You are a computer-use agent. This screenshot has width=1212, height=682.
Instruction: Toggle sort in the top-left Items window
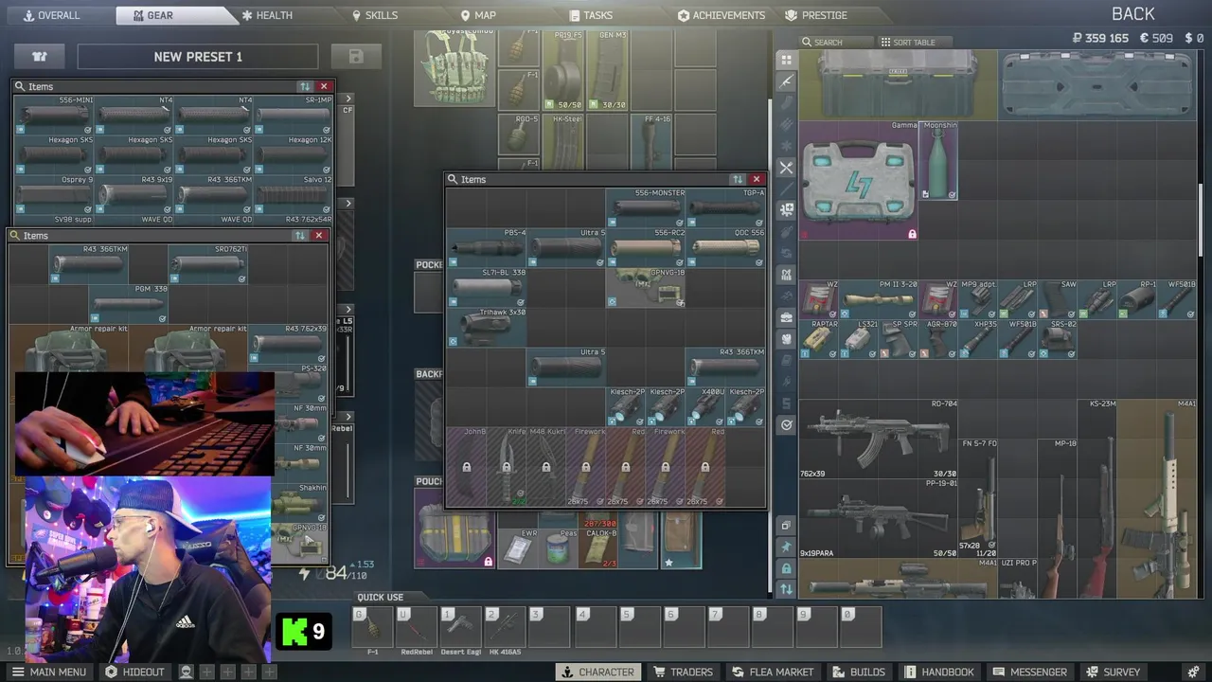(304, 86)
